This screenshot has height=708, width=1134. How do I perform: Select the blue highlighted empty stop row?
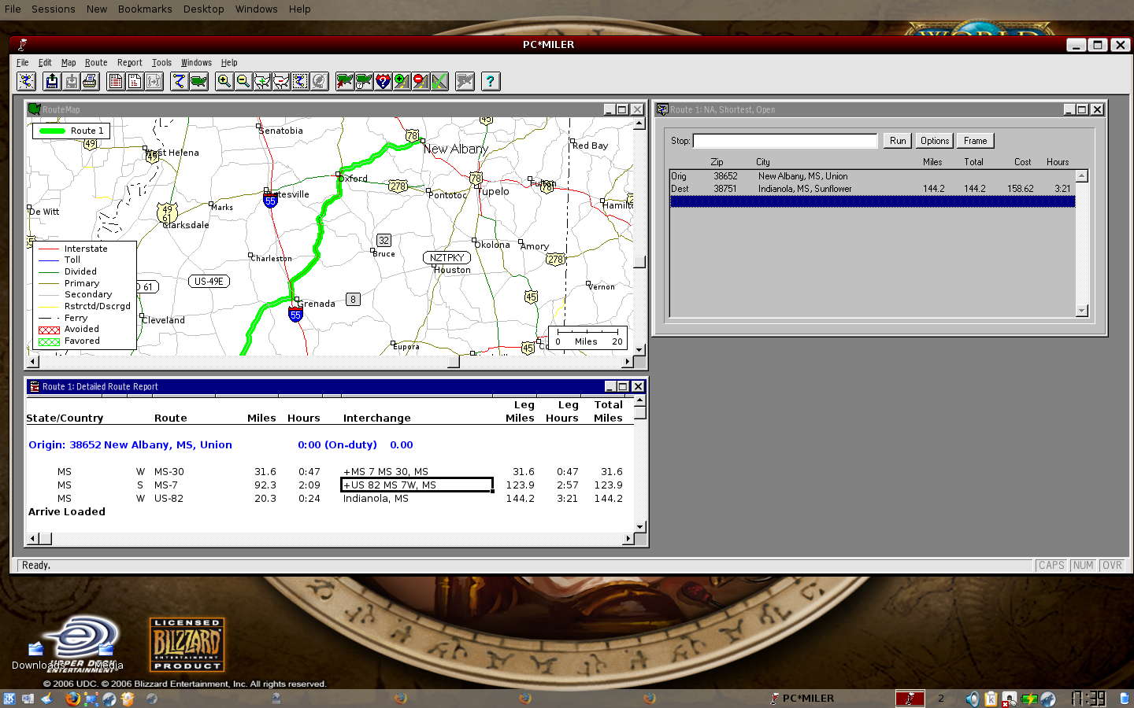coord(873,201)
